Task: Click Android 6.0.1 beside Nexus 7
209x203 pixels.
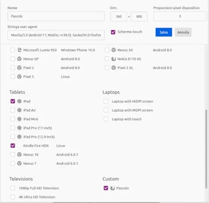Action: 67,163
